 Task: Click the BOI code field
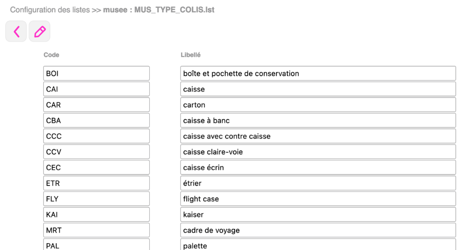coord(96,73)
